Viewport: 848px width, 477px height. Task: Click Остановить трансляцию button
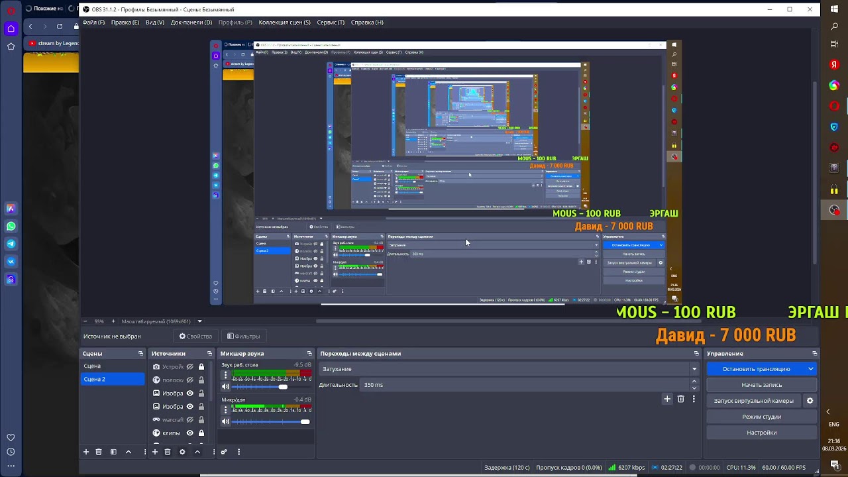click(756, 369)
